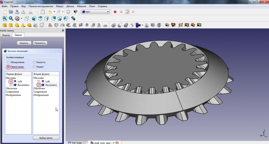Switch to the Задачи tab

[18, 35]
